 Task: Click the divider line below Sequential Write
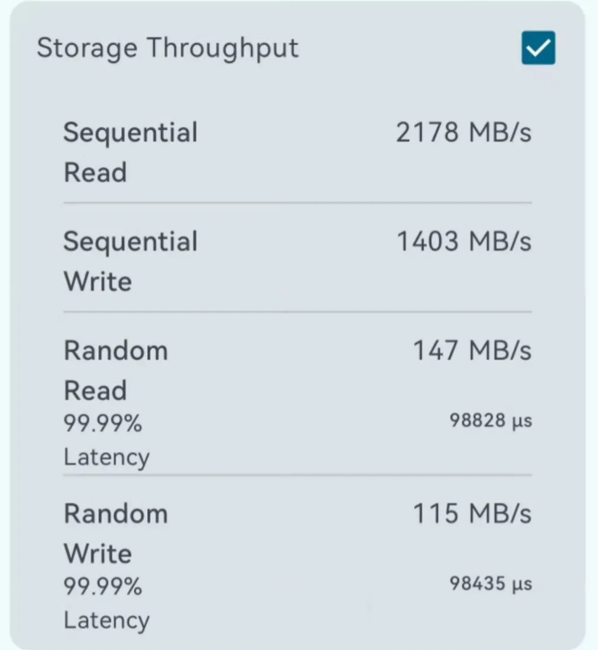(297, 312)
